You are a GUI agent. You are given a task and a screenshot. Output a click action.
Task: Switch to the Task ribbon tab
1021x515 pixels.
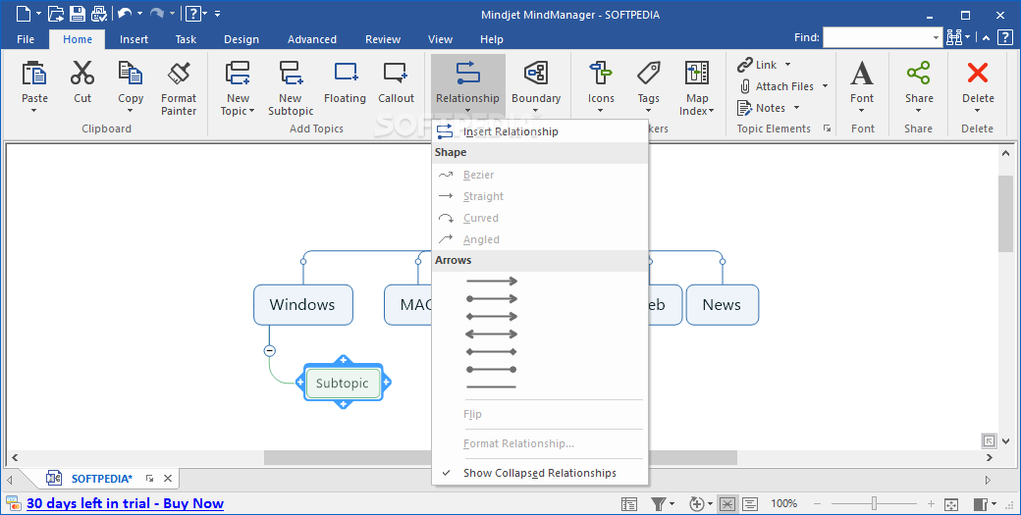coord(186,39)
